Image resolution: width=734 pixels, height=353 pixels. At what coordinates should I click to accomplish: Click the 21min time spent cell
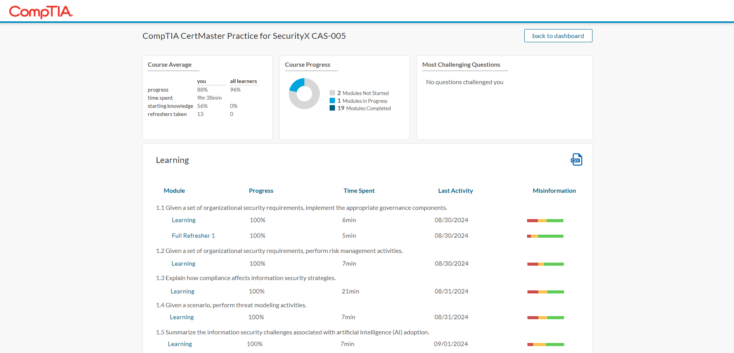351,291
